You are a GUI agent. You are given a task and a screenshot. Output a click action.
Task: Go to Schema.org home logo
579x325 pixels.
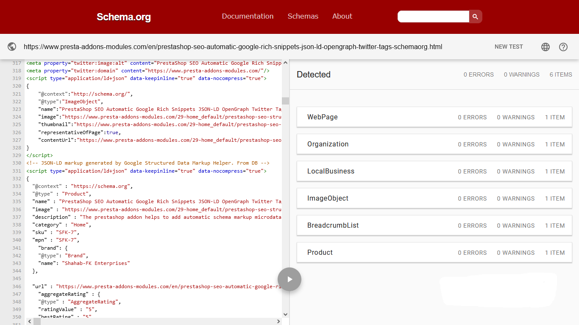124,17
